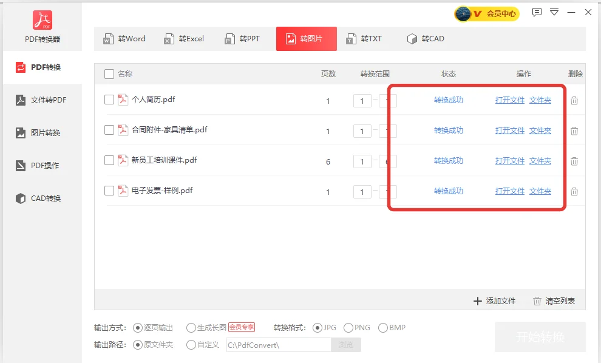Switch to the 转PPT tab
The height and width of the screenshot is (363, 601).
pos(242,39)
